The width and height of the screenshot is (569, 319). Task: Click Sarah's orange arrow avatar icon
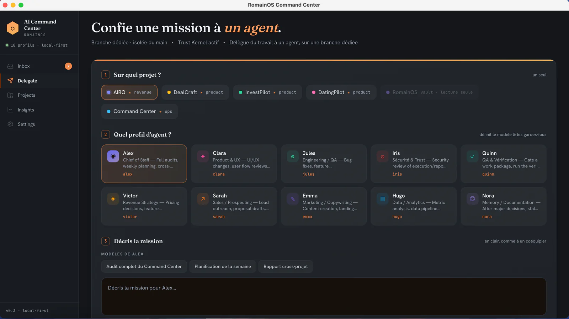tap(203, 199)
